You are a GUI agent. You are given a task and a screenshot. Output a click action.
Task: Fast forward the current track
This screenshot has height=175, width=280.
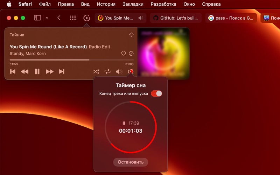tap(50, 72)
